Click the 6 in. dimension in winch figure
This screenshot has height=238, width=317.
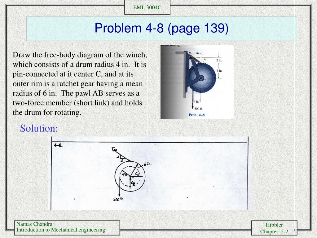click(x=220, y=71)
